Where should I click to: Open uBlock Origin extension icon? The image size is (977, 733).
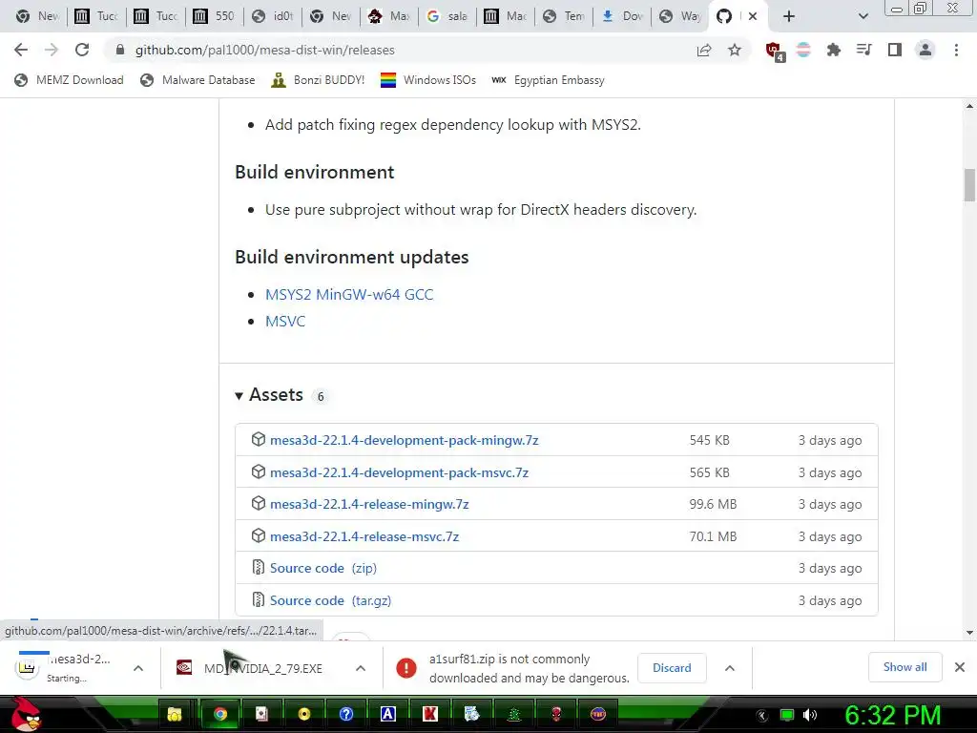coord(775,51)
